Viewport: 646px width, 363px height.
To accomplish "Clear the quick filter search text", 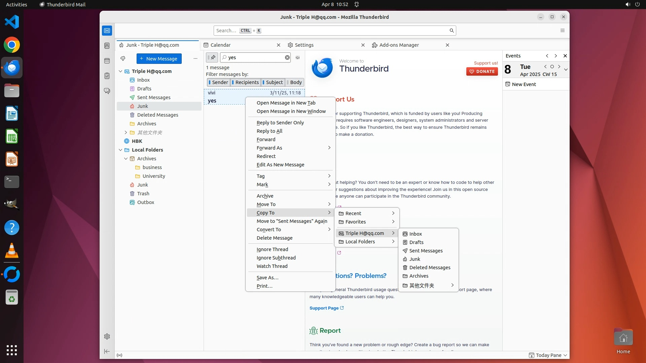I will pyautogui.click(x=287, y=57).
